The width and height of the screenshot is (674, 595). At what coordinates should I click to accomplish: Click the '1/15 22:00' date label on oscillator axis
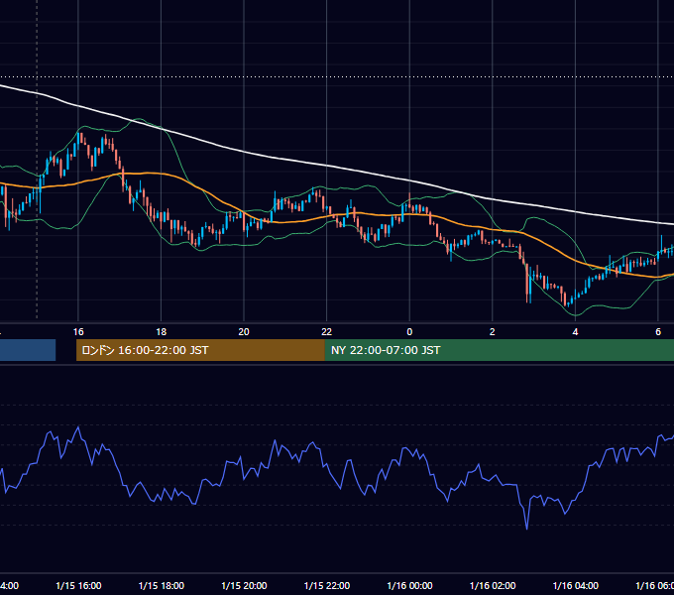[327, 585]
